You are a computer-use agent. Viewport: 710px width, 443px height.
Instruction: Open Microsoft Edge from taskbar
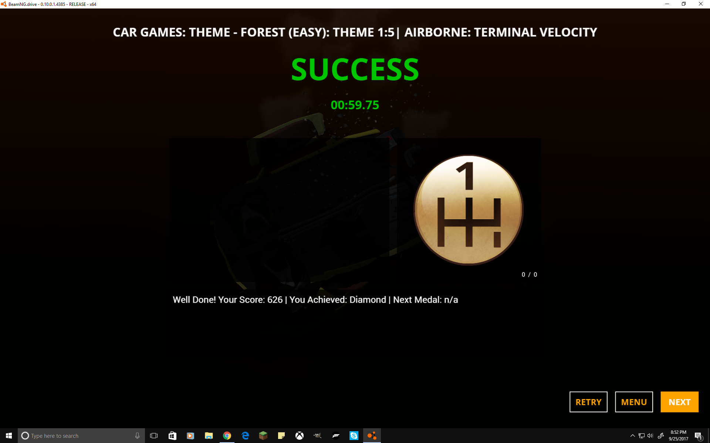point(245,436)
